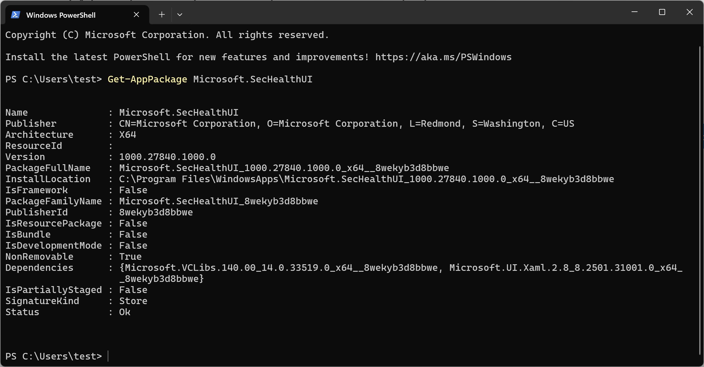Open the https://aka.ms/PSWindows link
Viewport: 704px width, 367px height.
(x=443, y=57)
